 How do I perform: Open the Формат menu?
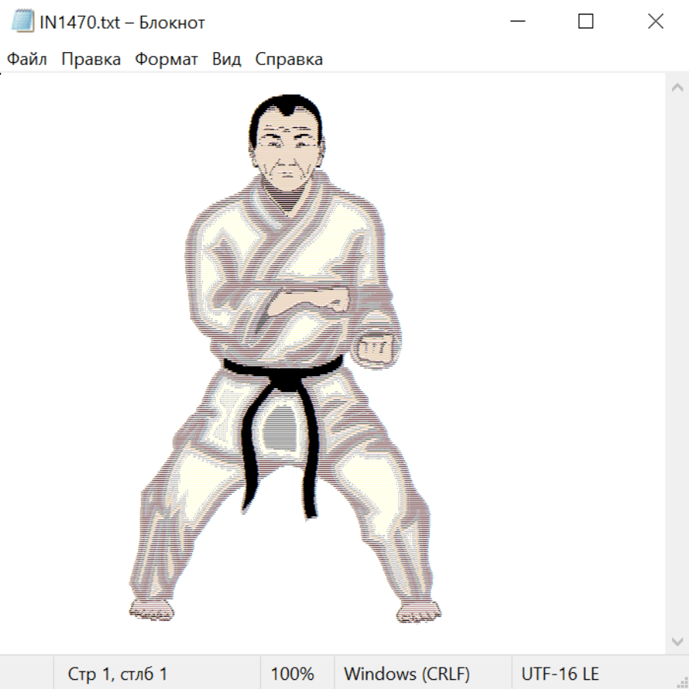click(x=166, y=59)
